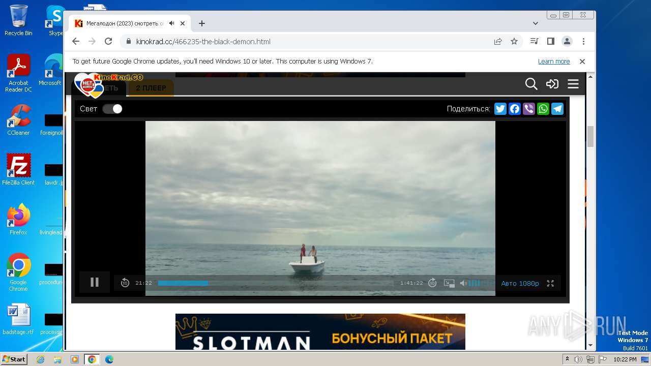The height and width of the screenshot is (366, 651).
Task: Seek on the video progress bar
Action: click(x=275, y=283)
